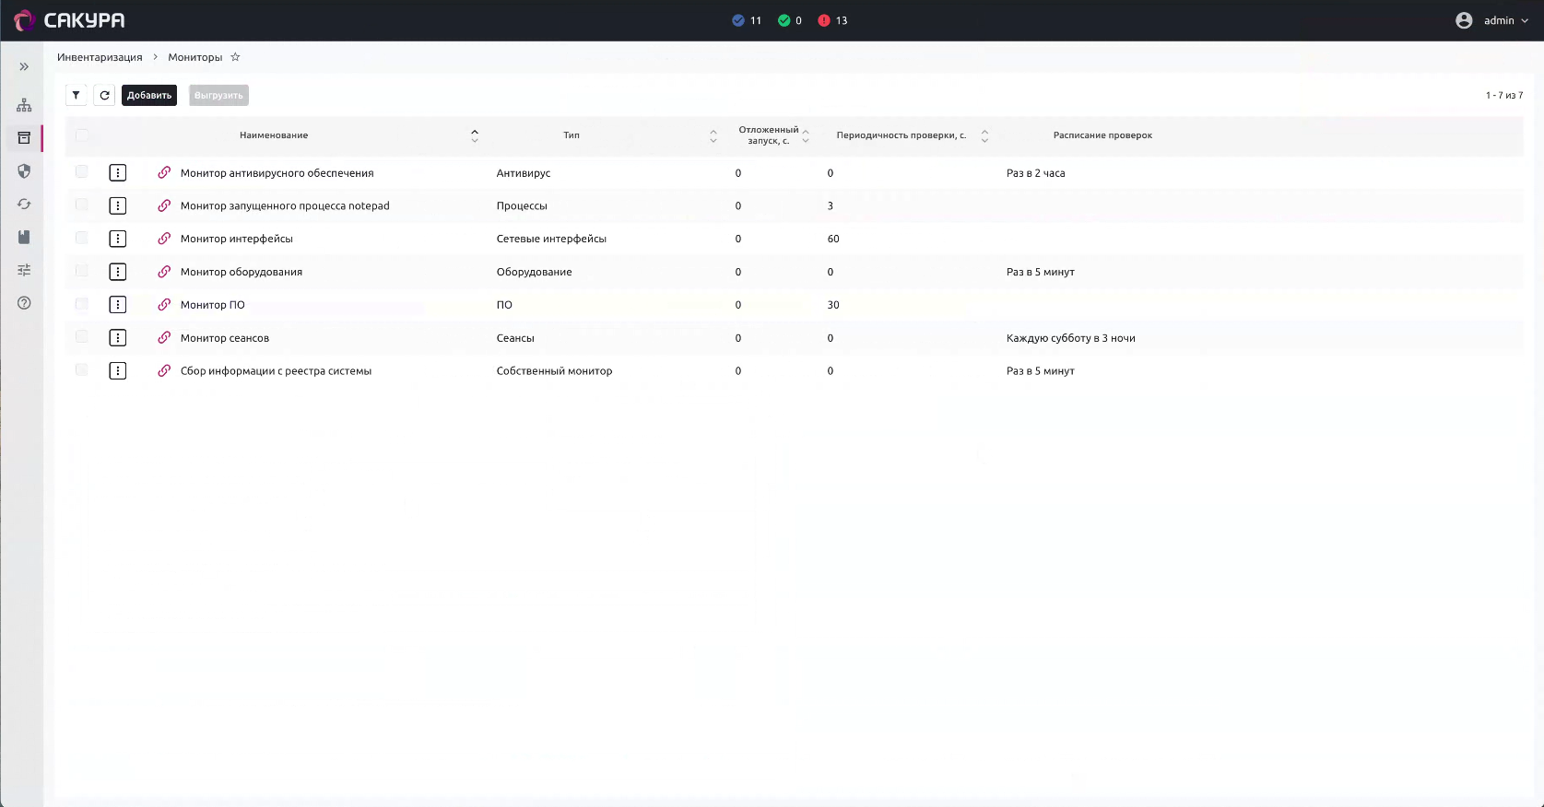
Task: Click the Мониторы breadcrumb
Action: pyautogui.click(x=195, y=57)
